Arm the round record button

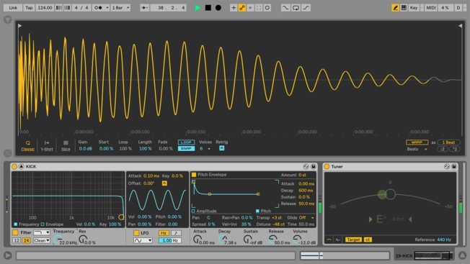pos(218,8)
